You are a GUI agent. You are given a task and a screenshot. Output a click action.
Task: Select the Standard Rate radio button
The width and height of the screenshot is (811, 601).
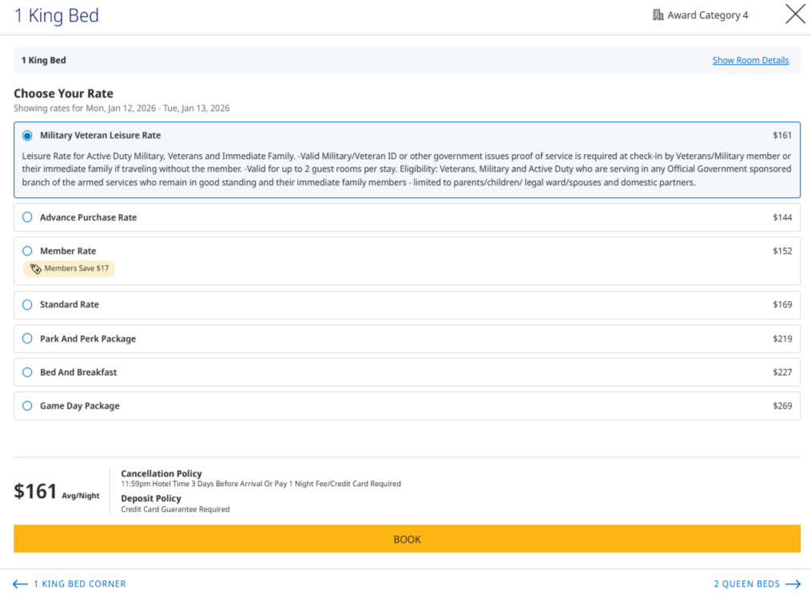pos(27,305)
